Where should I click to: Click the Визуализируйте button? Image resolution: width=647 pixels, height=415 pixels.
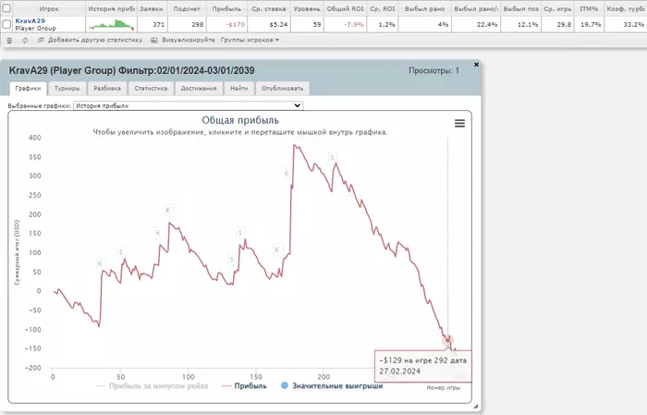pos(189,40)
